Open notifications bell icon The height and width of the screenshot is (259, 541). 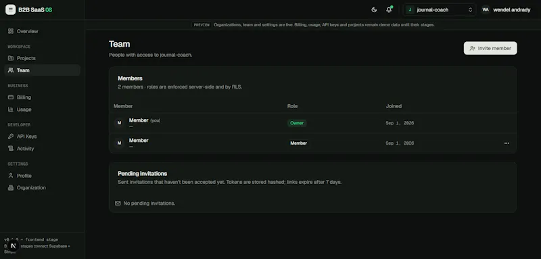389,9
